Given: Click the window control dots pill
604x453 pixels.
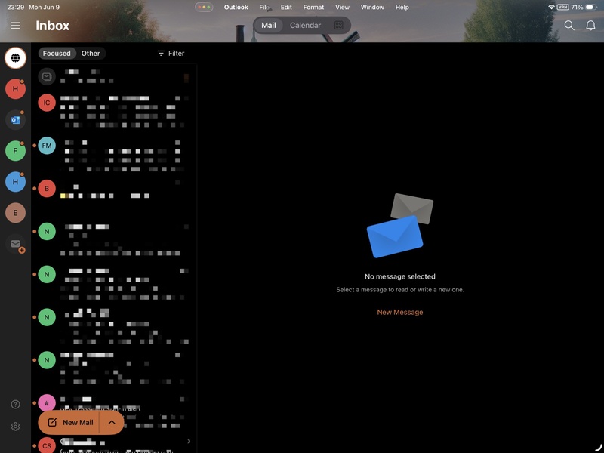Looking at the screenshot, I should (x=204, y=8).
